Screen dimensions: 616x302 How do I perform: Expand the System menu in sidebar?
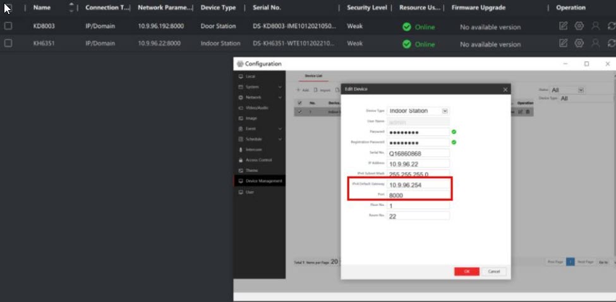pos(259,87)
